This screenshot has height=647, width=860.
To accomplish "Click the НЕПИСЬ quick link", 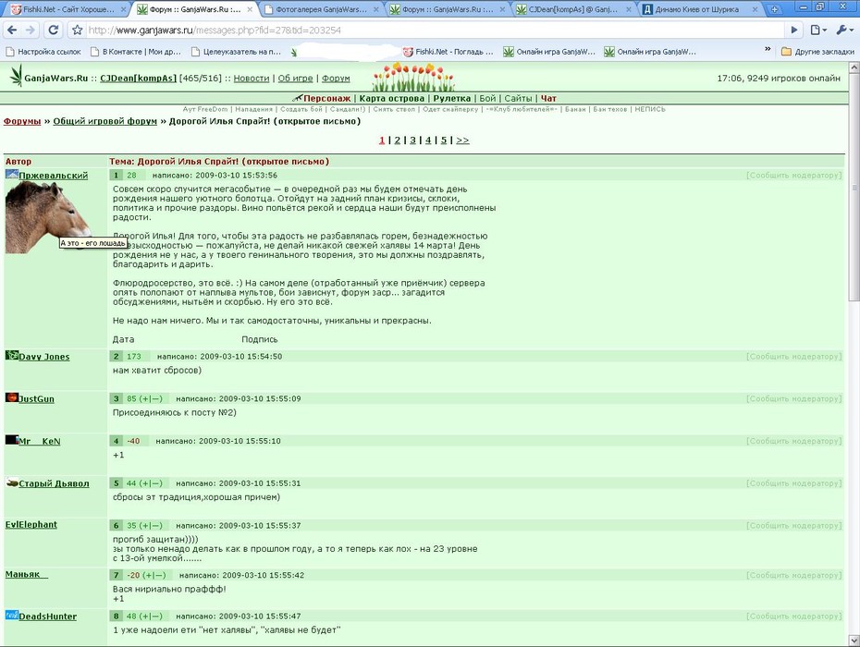I will (x=650, y=109).
